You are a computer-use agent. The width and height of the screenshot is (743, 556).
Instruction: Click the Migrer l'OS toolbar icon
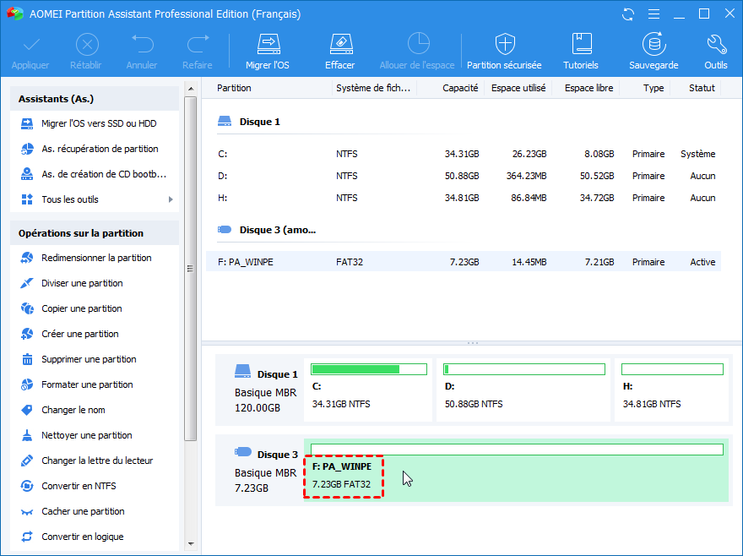[267, 45]
